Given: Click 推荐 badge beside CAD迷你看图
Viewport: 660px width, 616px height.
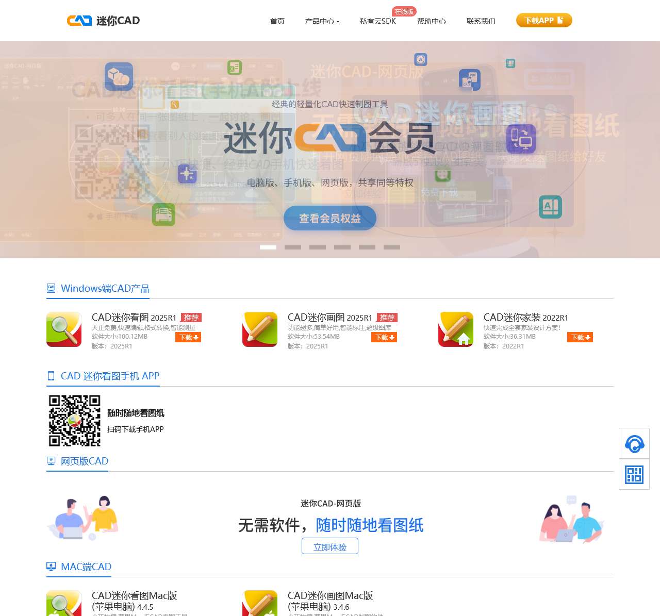Looking at the screenshot, I should click(191, 318).
